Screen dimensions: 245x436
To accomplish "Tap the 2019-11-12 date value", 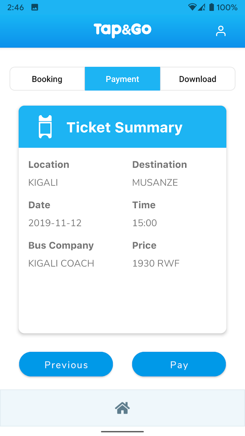I will (x=55, y=223).
